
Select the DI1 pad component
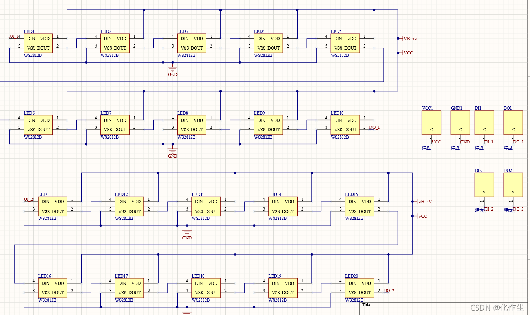click(x=484, y=122)
